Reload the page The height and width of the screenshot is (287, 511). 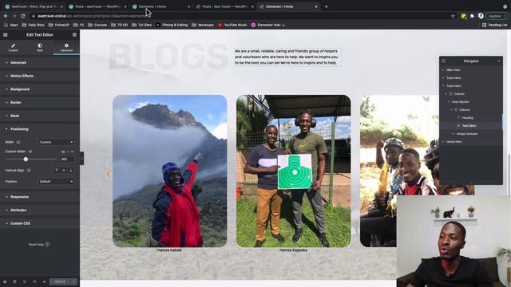tap(23, 16)
